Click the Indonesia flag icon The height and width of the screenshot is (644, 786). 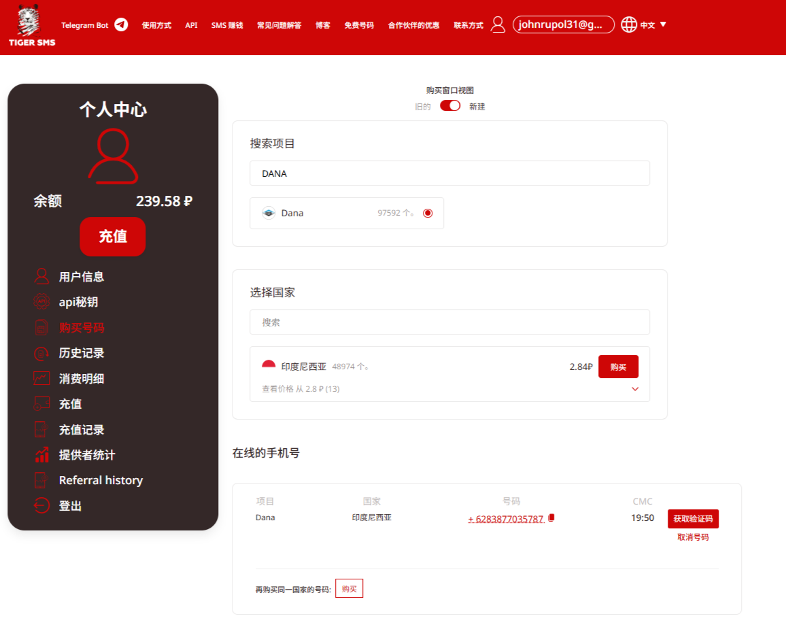coord(269,365)
